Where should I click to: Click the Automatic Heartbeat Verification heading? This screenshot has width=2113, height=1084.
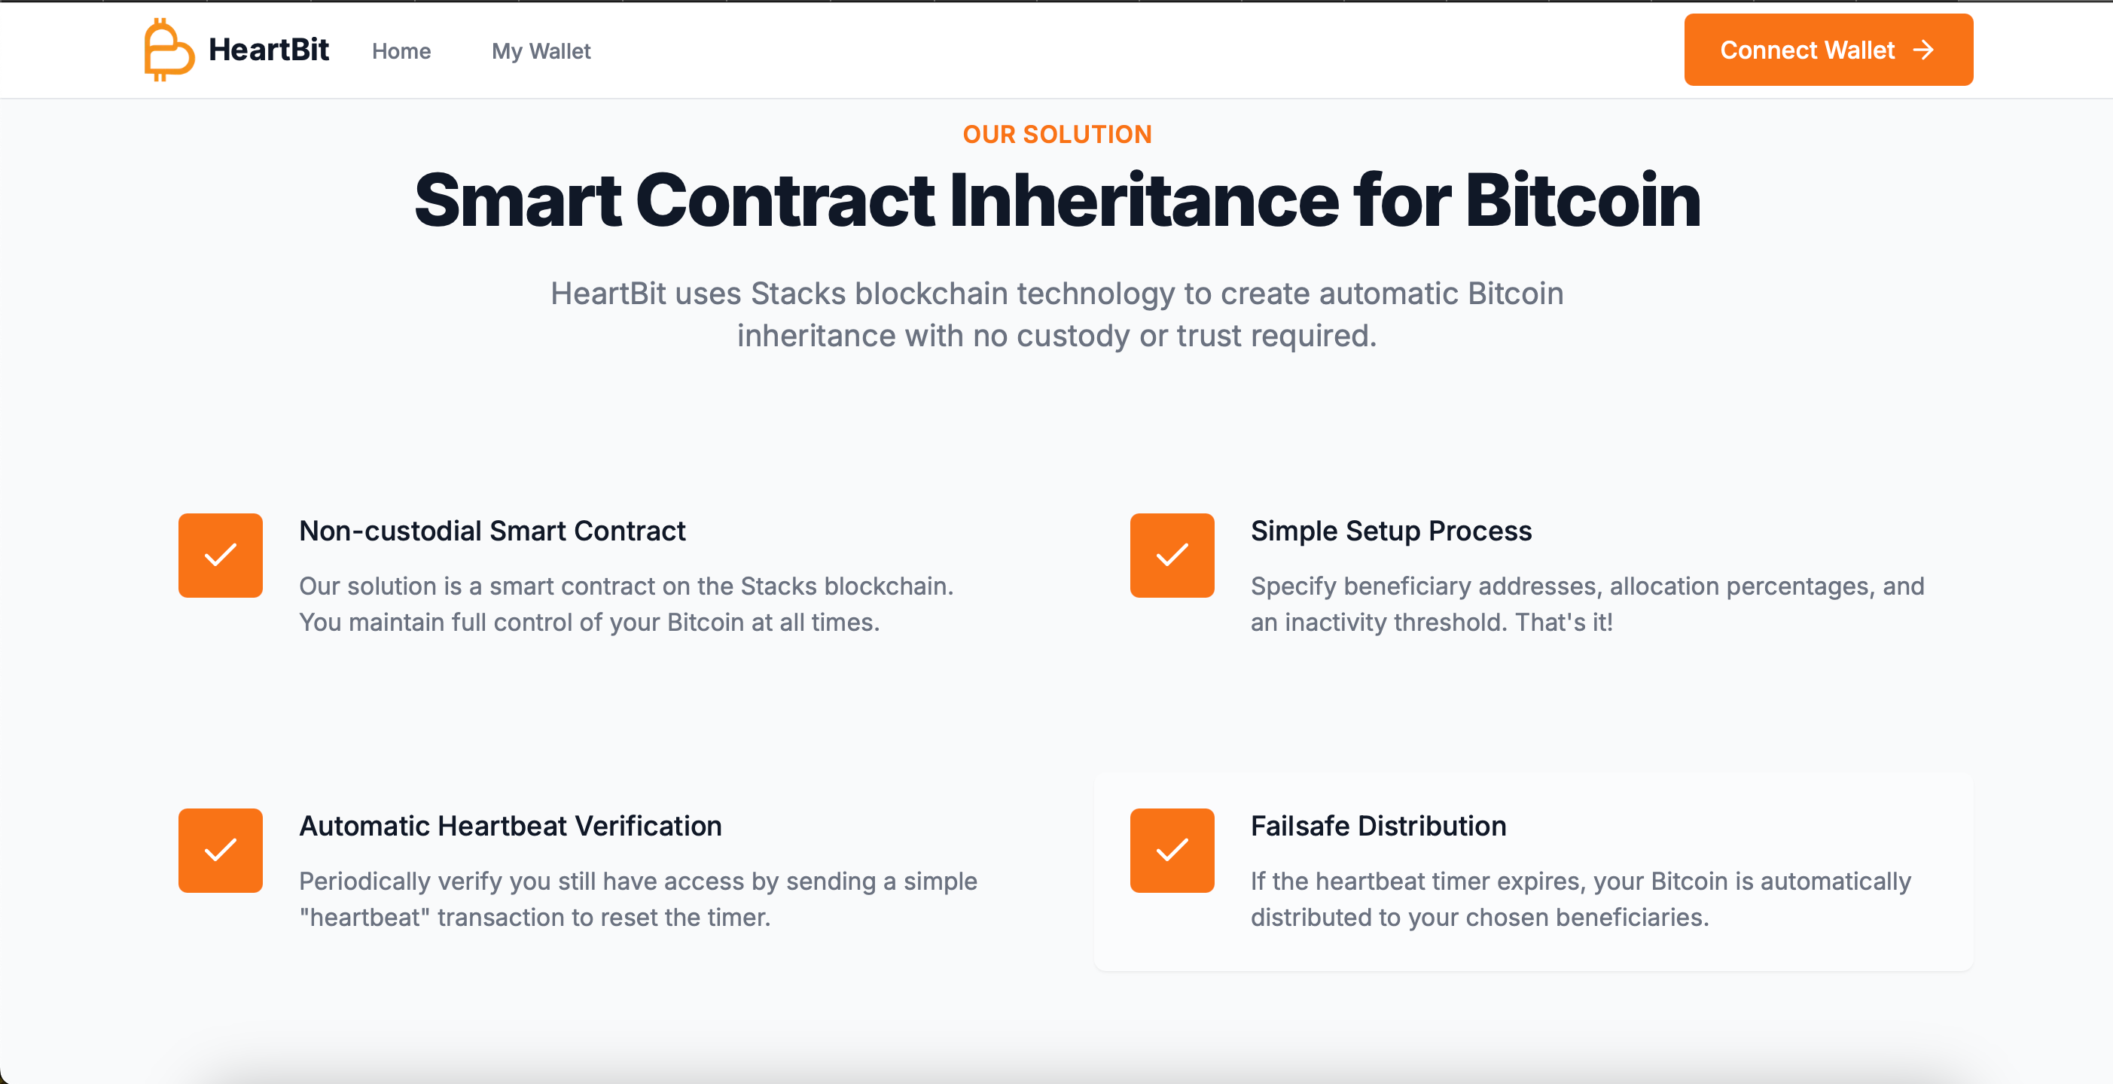pyautogui.click(x=511, y=826)
